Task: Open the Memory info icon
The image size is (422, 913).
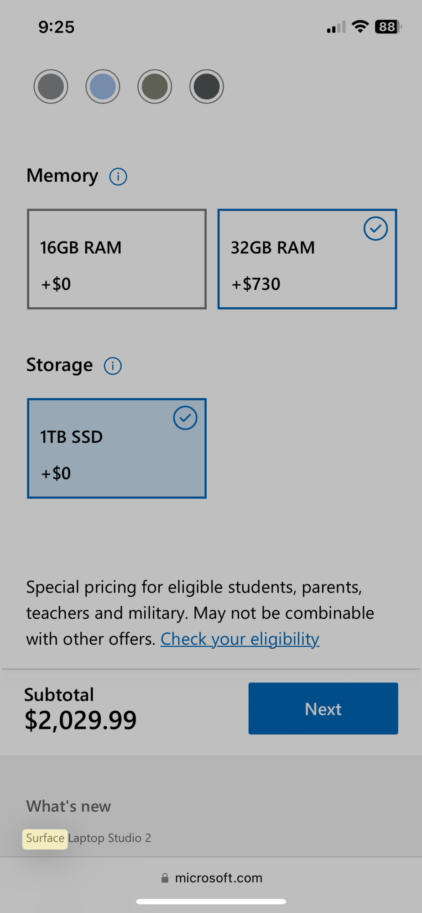Action: point(118,177)
